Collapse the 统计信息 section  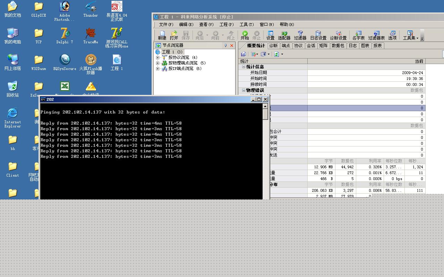244,67
